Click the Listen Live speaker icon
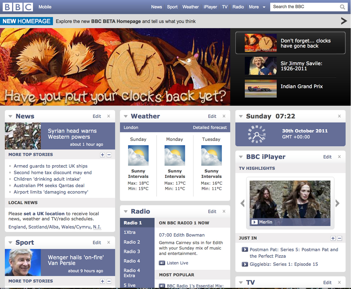Image resolution: width=351 pixels, height=289 pixels. click(162, 263)
